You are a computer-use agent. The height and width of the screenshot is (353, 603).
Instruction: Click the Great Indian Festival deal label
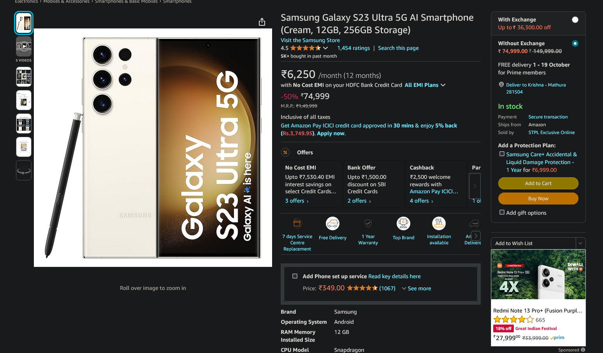click(536, 328)
